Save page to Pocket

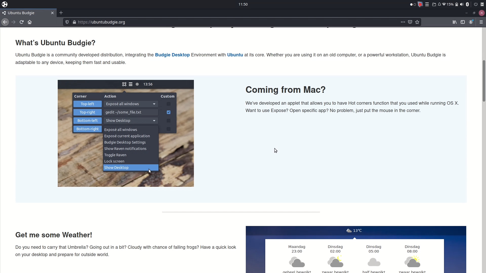(x=410, y=22)
